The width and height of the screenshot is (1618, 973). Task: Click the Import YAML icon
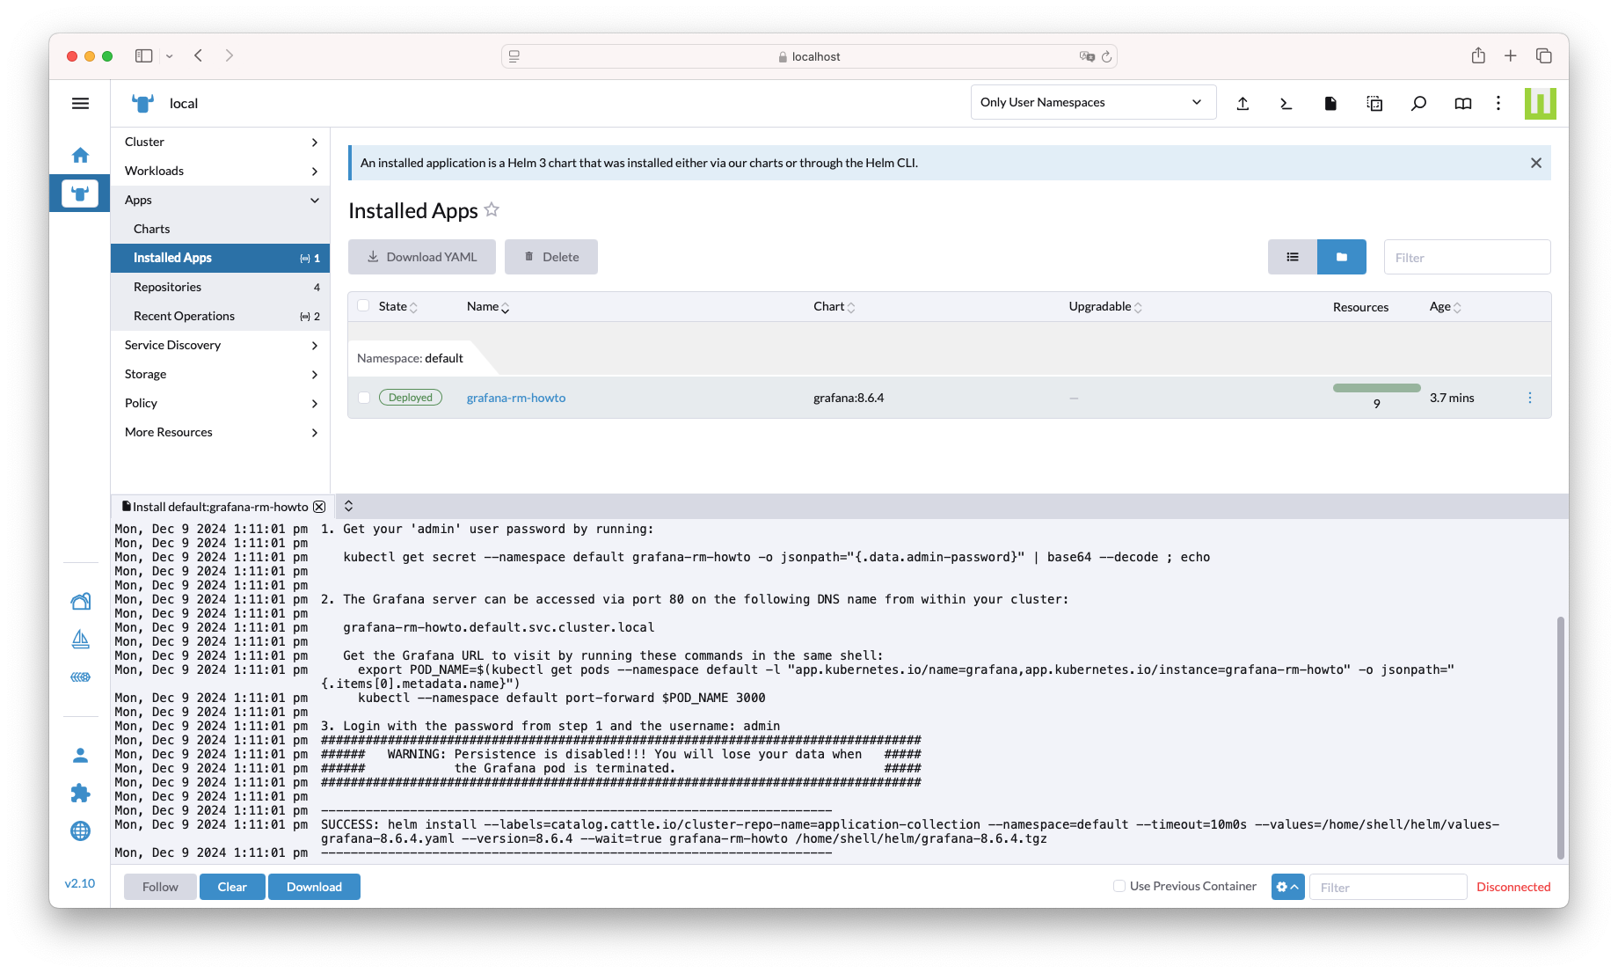(x=1243, y=103)
